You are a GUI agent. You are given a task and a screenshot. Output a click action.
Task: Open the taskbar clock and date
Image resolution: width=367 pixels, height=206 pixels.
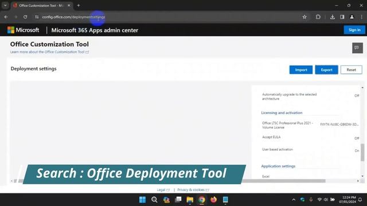tap(348, 200)
